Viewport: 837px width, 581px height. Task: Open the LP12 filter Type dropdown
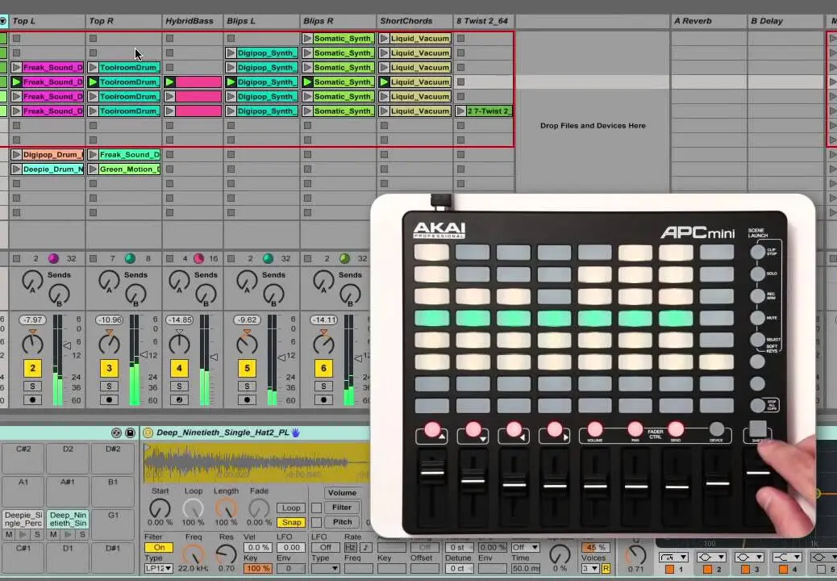159,568
